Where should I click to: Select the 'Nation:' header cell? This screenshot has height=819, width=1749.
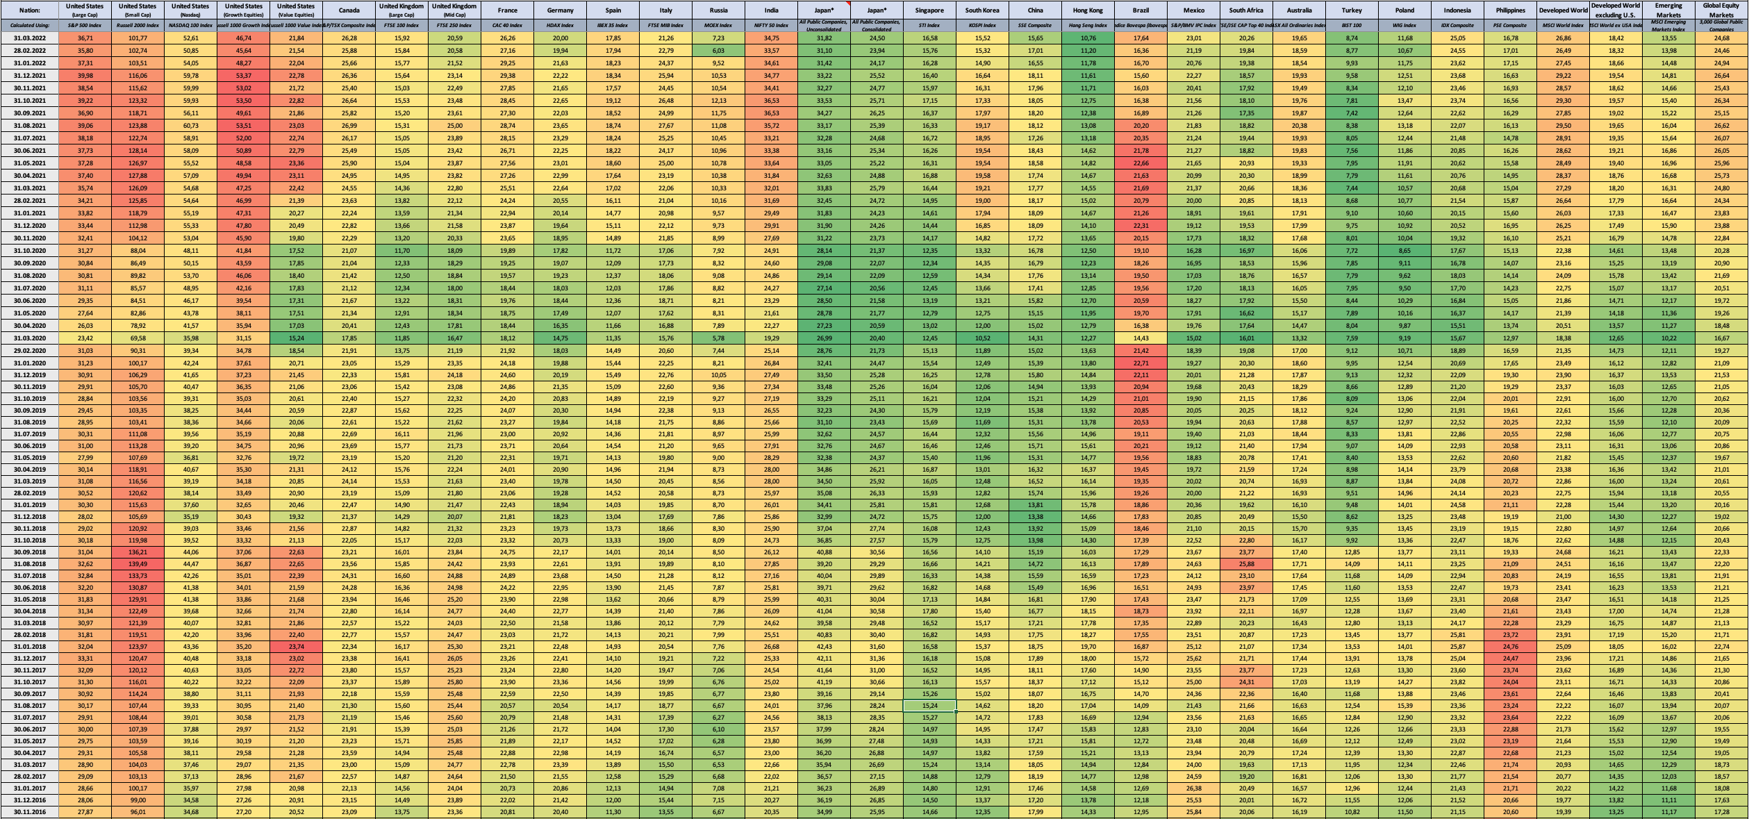coord(29,10)
